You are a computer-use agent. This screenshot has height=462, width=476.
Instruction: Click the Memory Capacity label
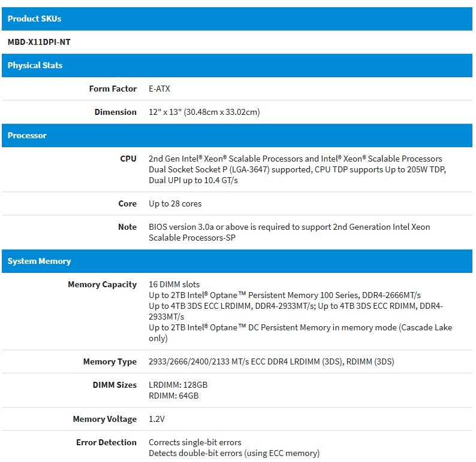pos(102,284)
